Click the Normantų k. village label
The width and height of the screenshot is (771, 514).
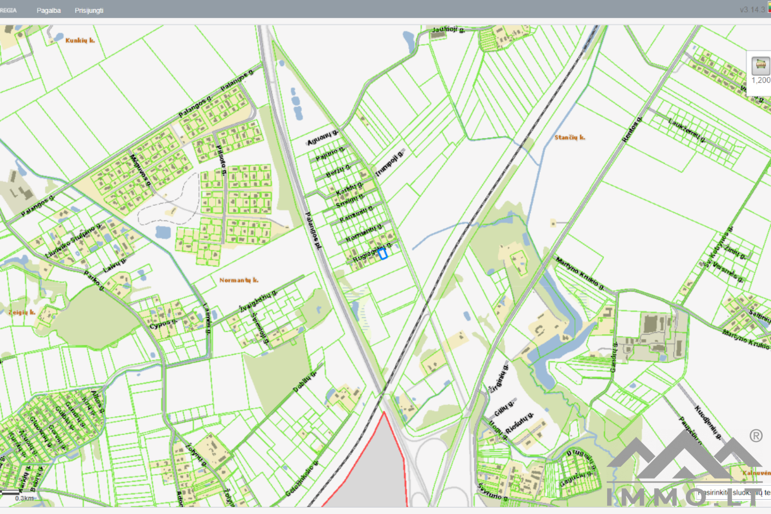click(x=239, y=280)
